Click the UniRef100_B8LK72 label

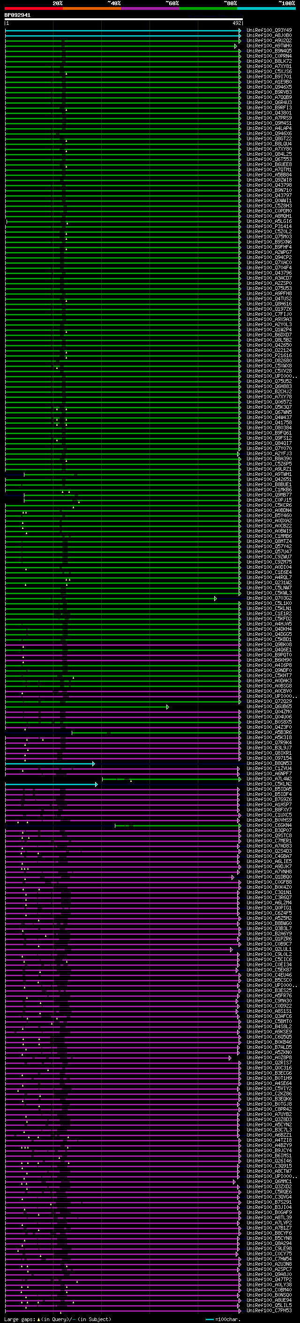pyautogui.click(x=269, y=61)
